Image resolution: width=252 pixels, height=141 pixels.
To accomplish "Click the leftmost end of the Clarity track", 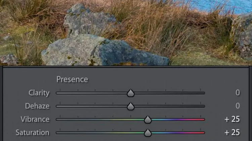I will pos(57,93).
